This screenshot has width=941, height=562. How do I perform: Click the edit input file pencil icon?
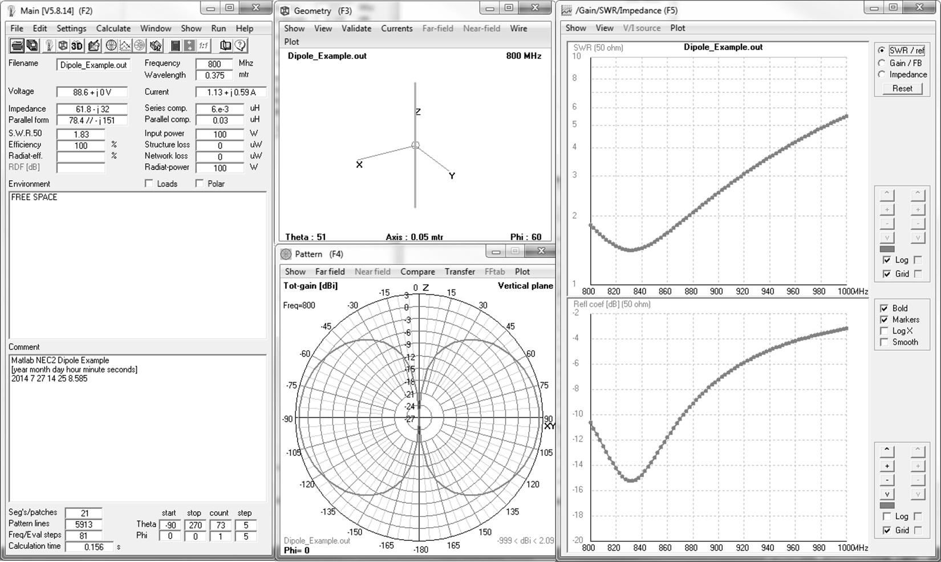(x=94, y=46)
